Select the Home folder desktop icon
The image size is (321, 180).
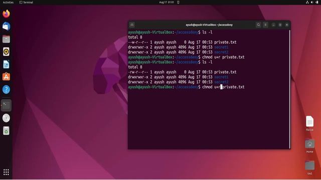[x=309, y=146]
